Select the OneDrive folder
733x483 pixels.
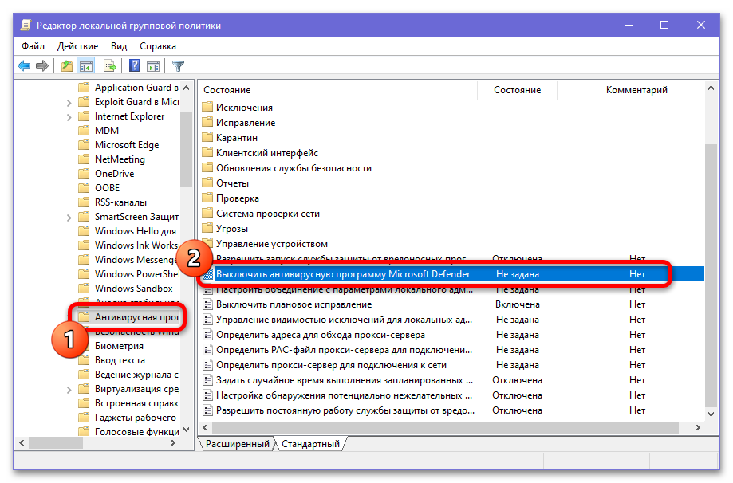[106, 173]
